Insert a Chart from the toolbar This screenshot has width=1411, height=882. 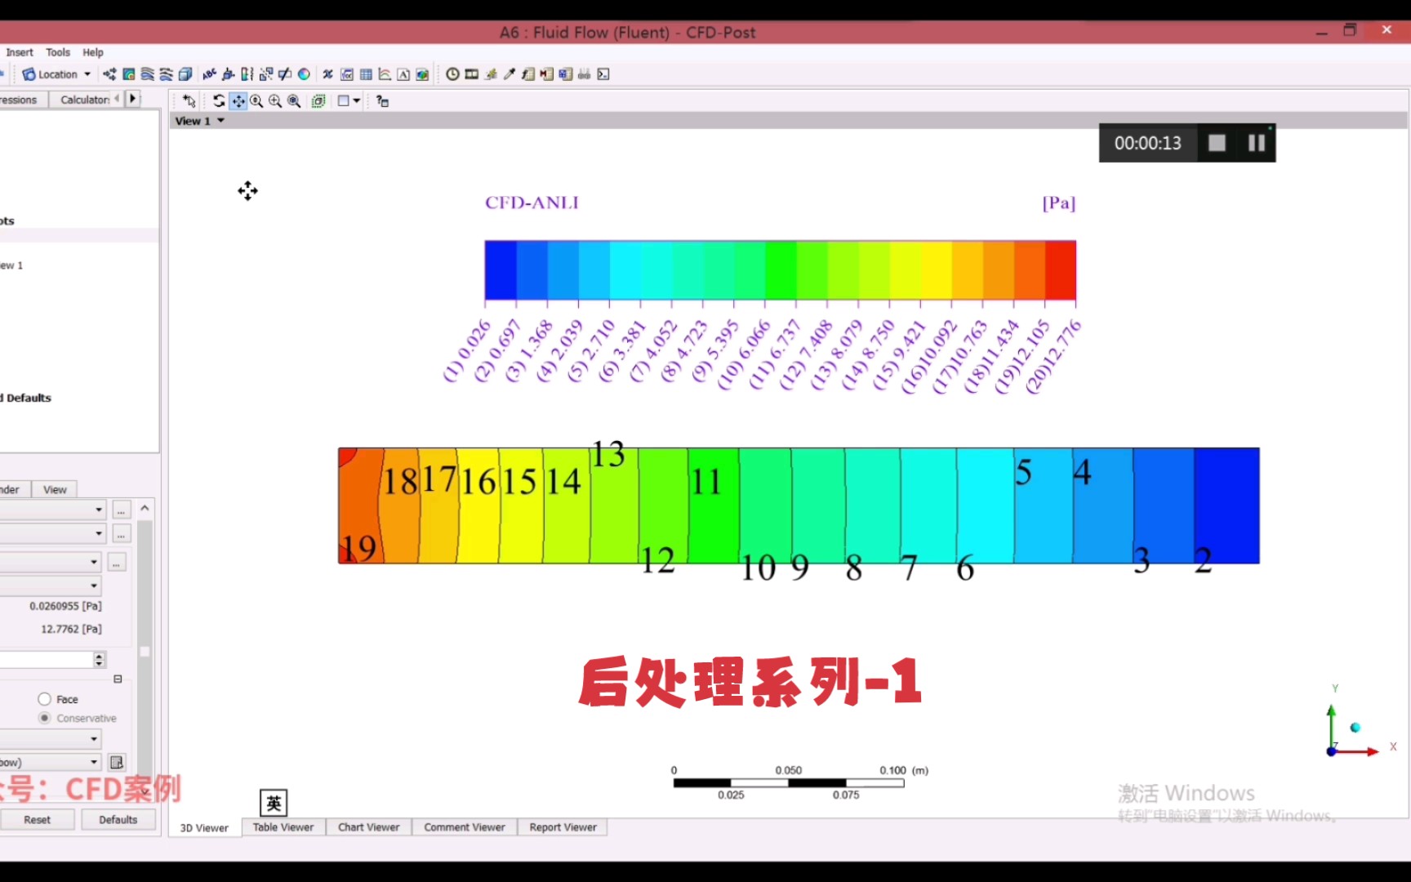[385, 74]
